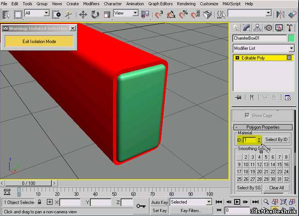Toggle the Angle Snap icon

pos(171,15)
